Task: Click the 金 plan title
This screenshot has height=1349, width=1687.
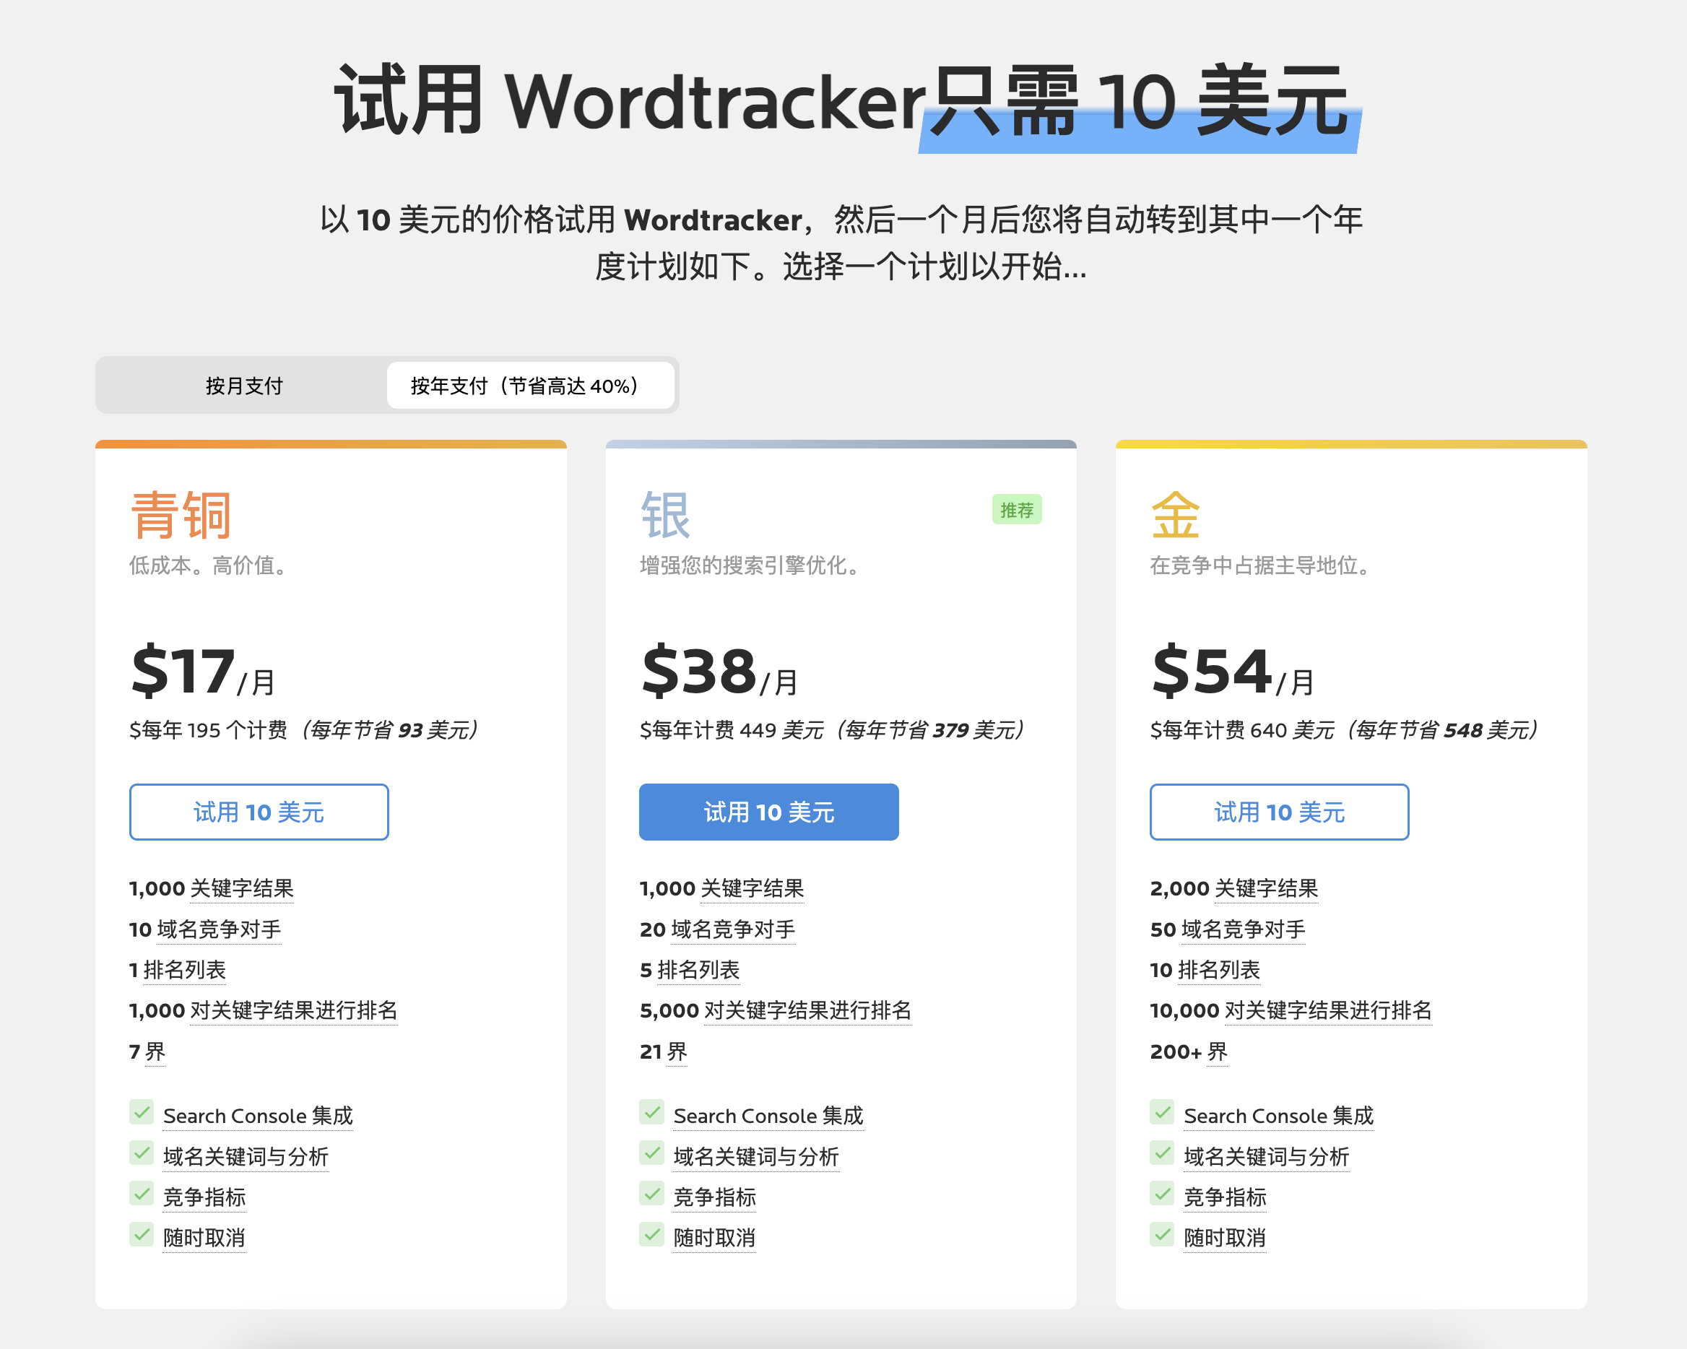Action: pos(1175,515)
